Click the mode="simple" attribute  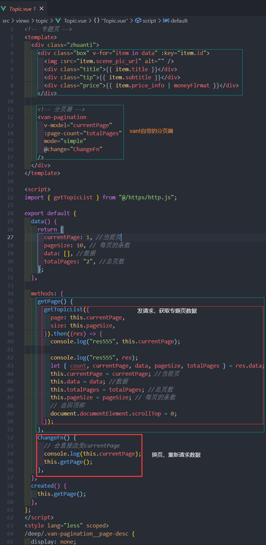point(65,141)
